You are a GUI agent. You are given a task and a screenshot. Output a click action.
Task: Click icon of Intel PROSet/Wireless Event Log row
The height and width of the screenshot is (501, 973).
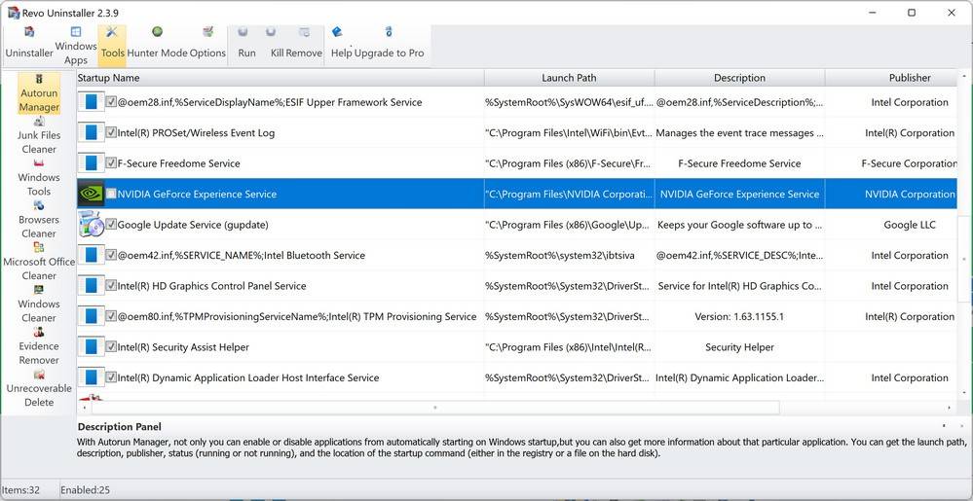pyautogui.click(x=92, y=132)
